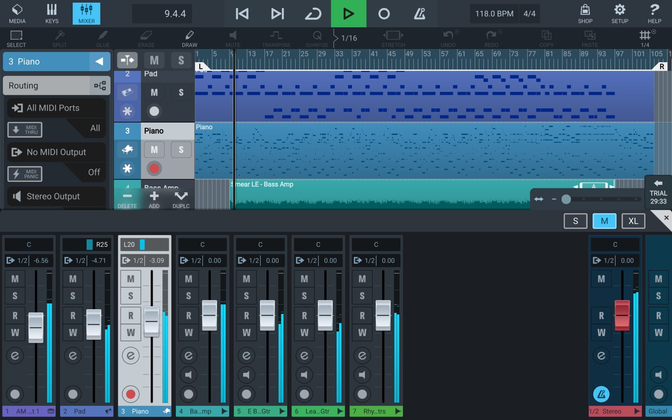Viewport: 672px width, 420px height.
Task: Open the SHOP
Action: [585, 14]
